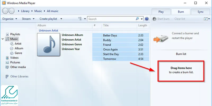The height and width of the screenshot is (106, 212).
Task: Switch to the Sync tab
Action: [x=200, y=12]
